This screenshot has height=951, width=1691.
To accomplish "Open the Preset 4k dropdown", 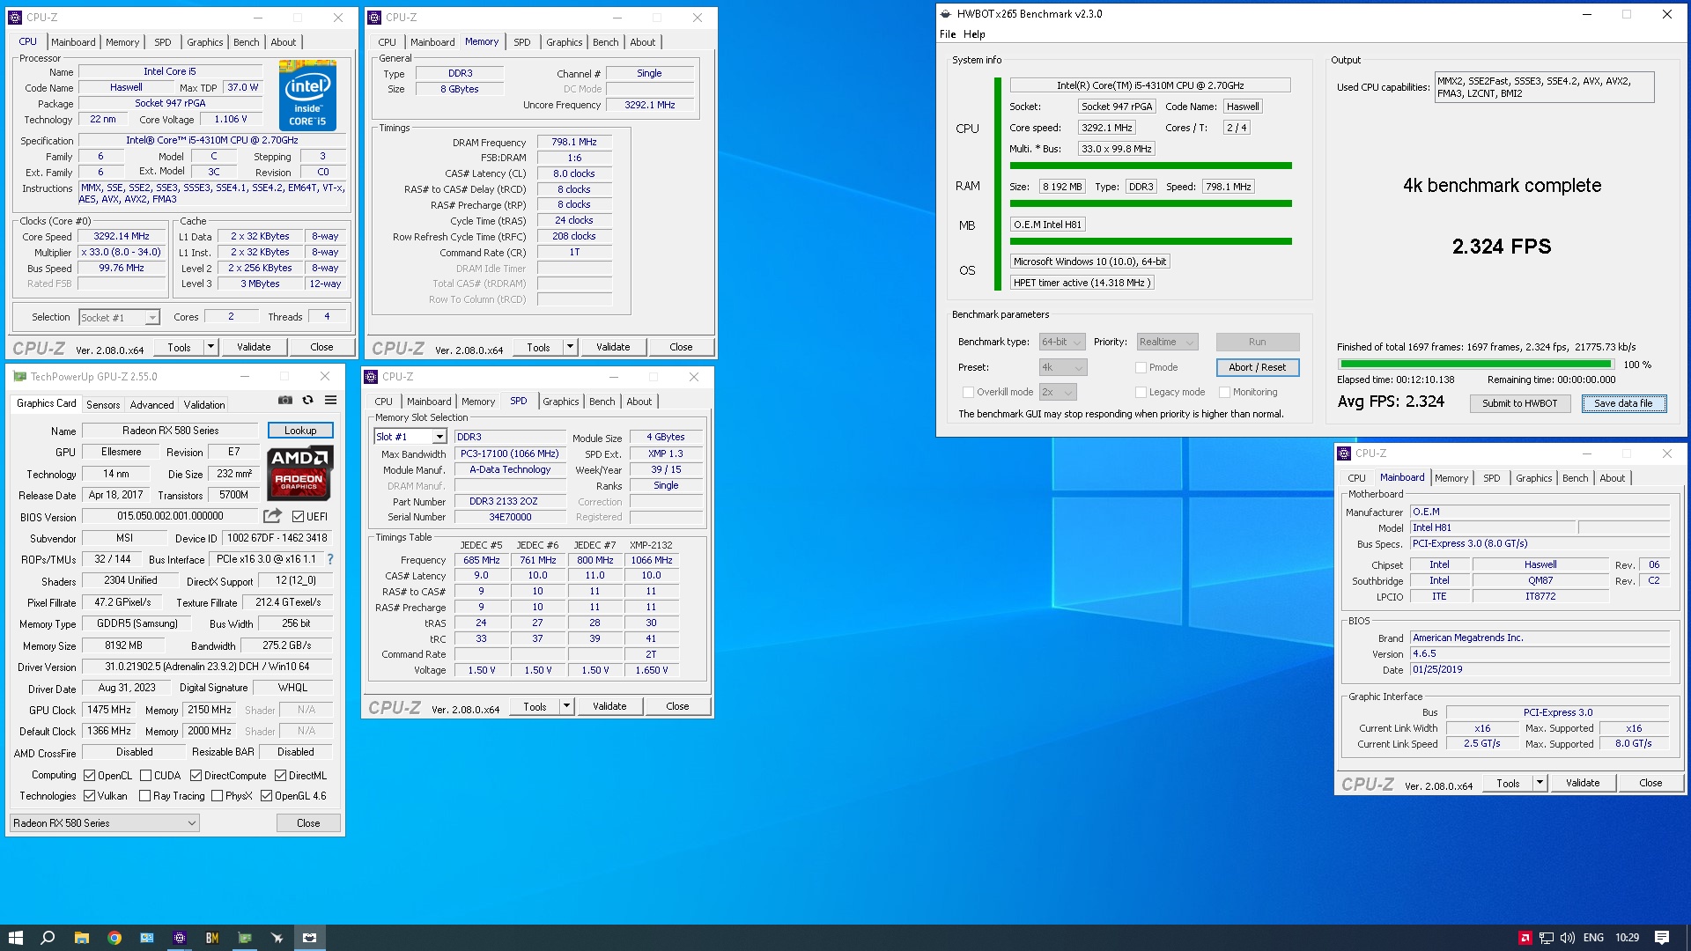I will (1063, 368).
